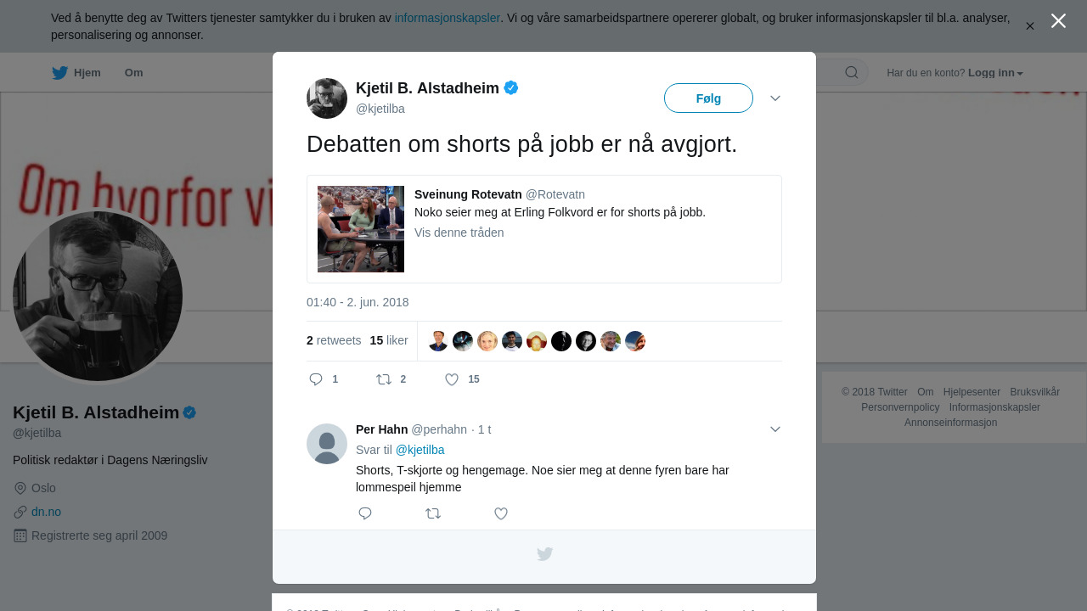Dismiss the cookie notice with small X
The image size is (1087, 611).
click(x=1029, y=26)
